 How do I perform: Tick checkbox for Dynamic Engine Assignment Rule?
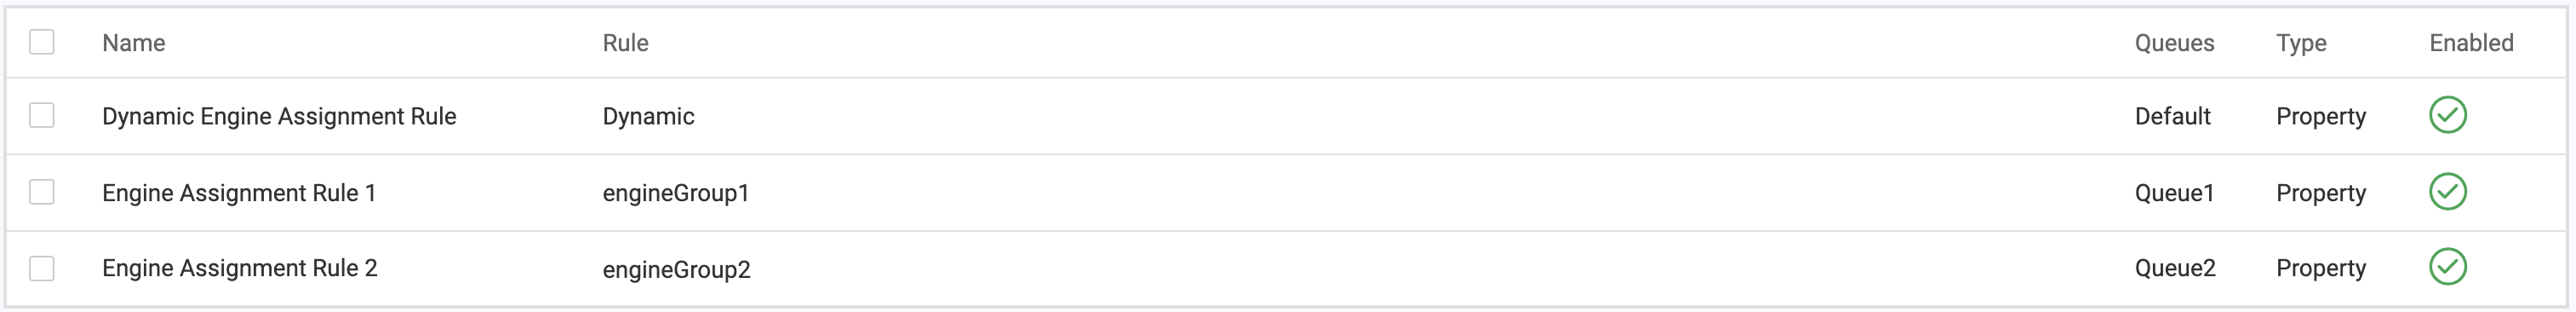41,115
